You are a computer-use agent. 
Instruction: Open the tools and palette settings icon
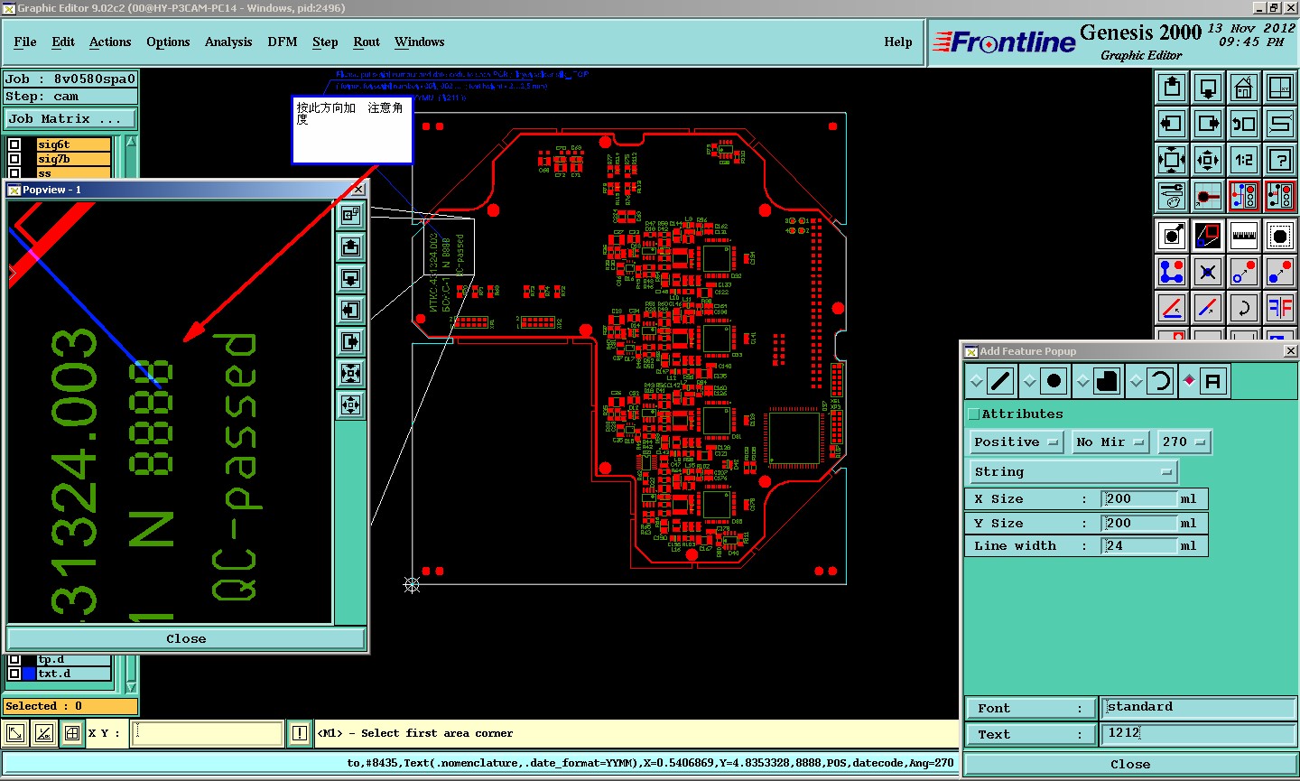tap(1172, 196)
